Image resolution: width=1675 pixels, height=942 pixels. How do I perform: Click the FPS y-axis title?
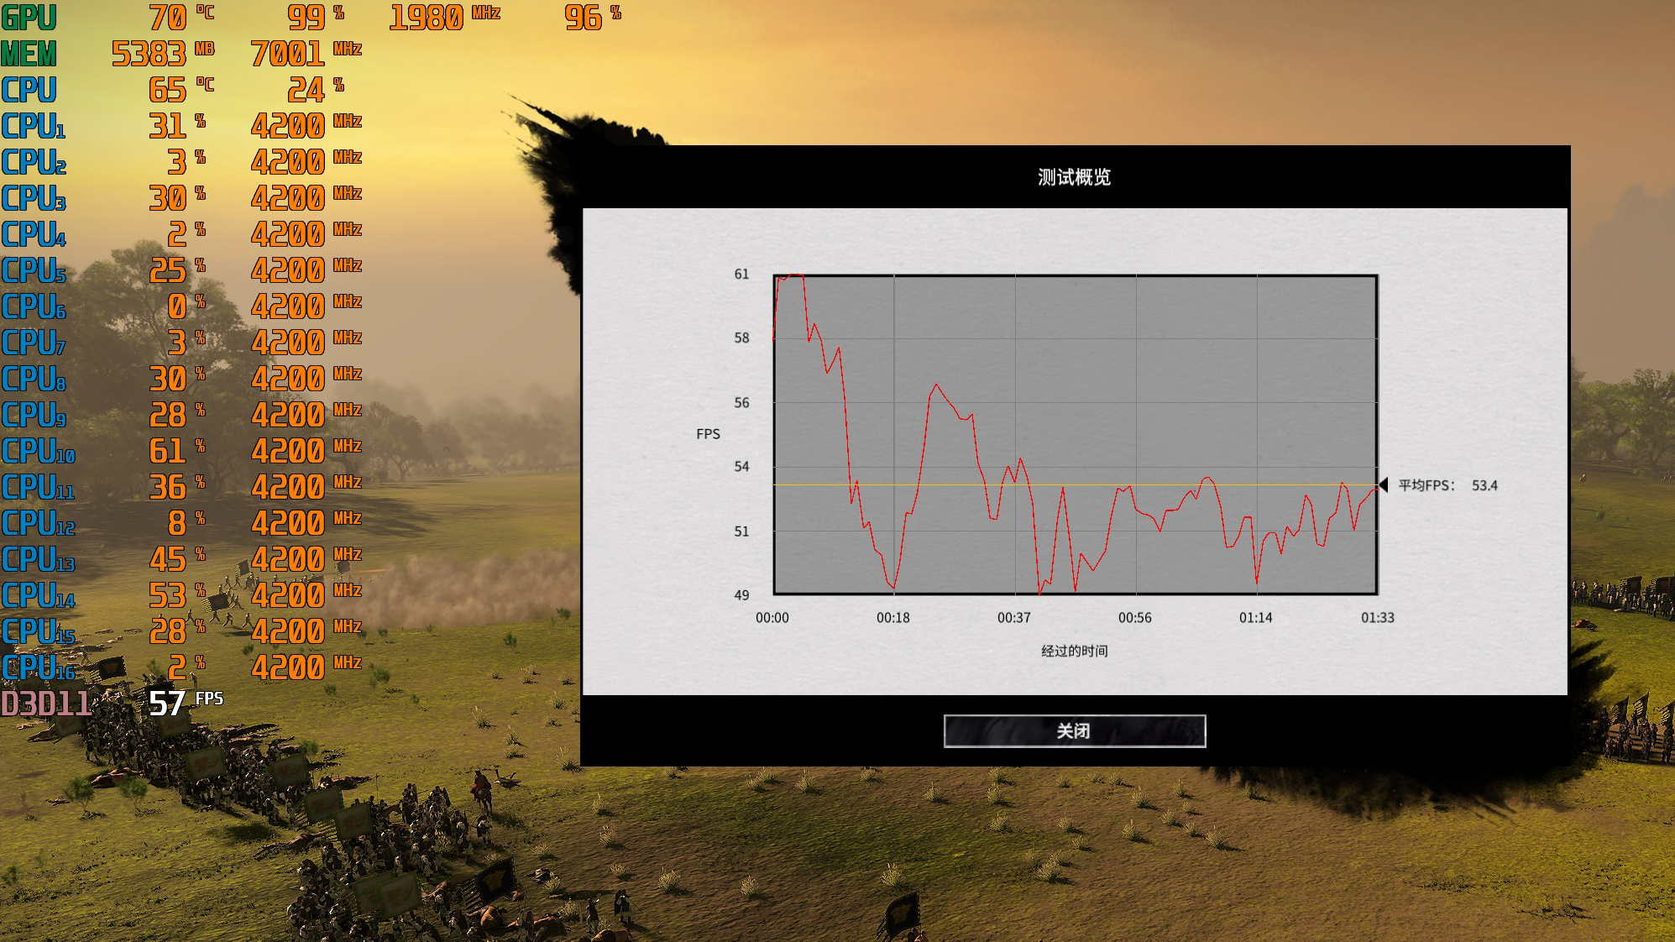[708, 434]
